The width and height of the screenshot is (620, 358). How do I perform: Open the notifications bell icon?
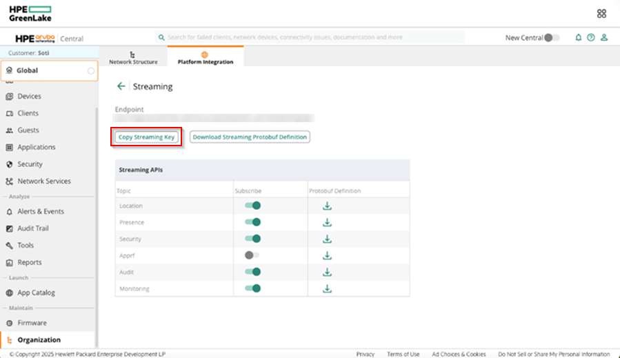(x=578, y=37)
